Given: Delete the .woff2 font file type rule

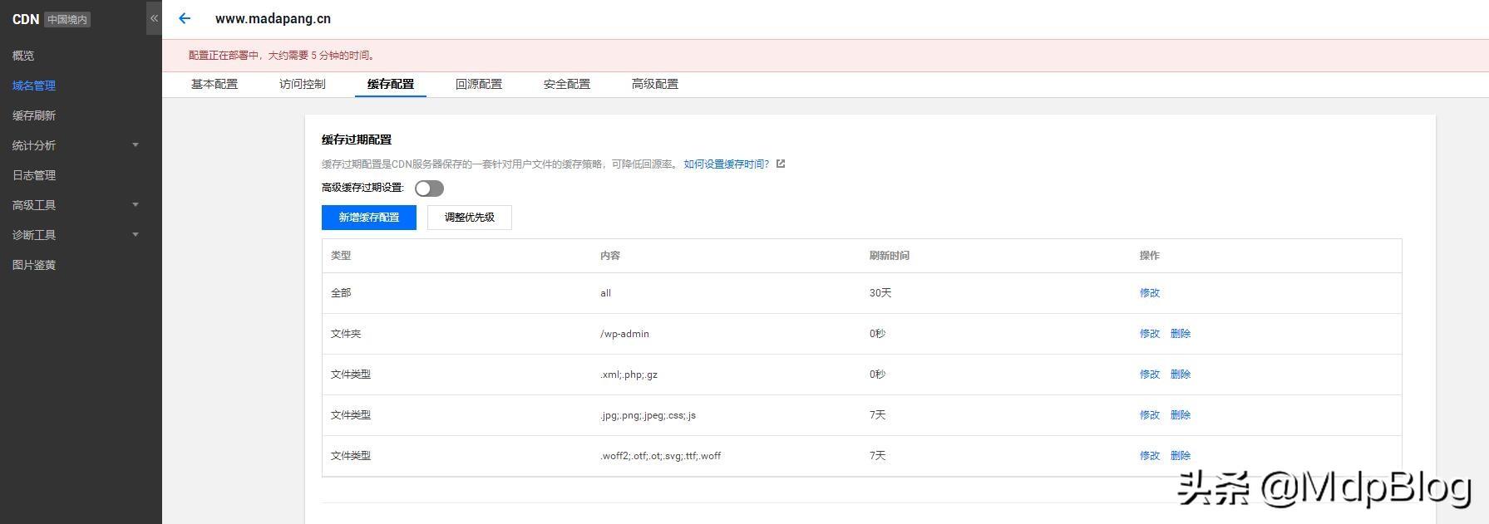Looking at the screenshot, I should point(1181,456).
